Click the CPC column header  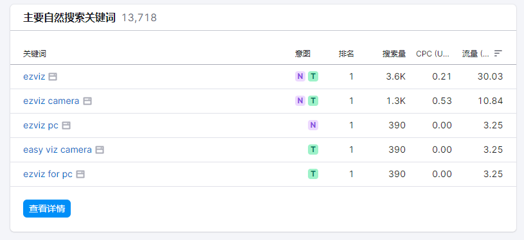click(x=433, y=54)
